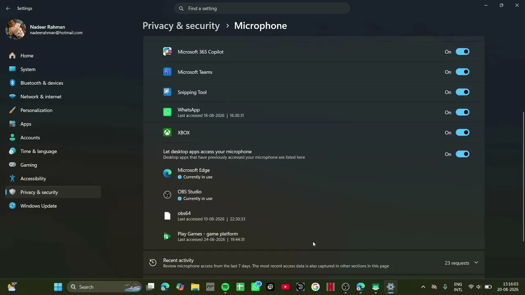Turn off microphone access for Microsoft Teams

pos(462,72)
